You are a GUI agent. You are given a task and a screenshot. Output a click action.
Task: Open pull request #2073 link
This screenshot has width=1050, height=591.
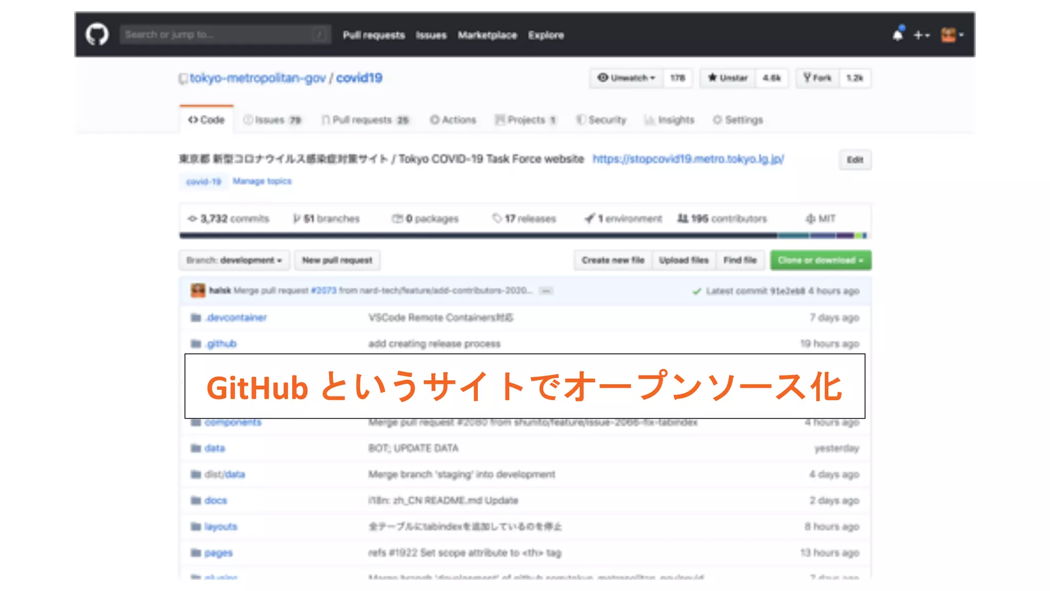[x=324, y=290]
